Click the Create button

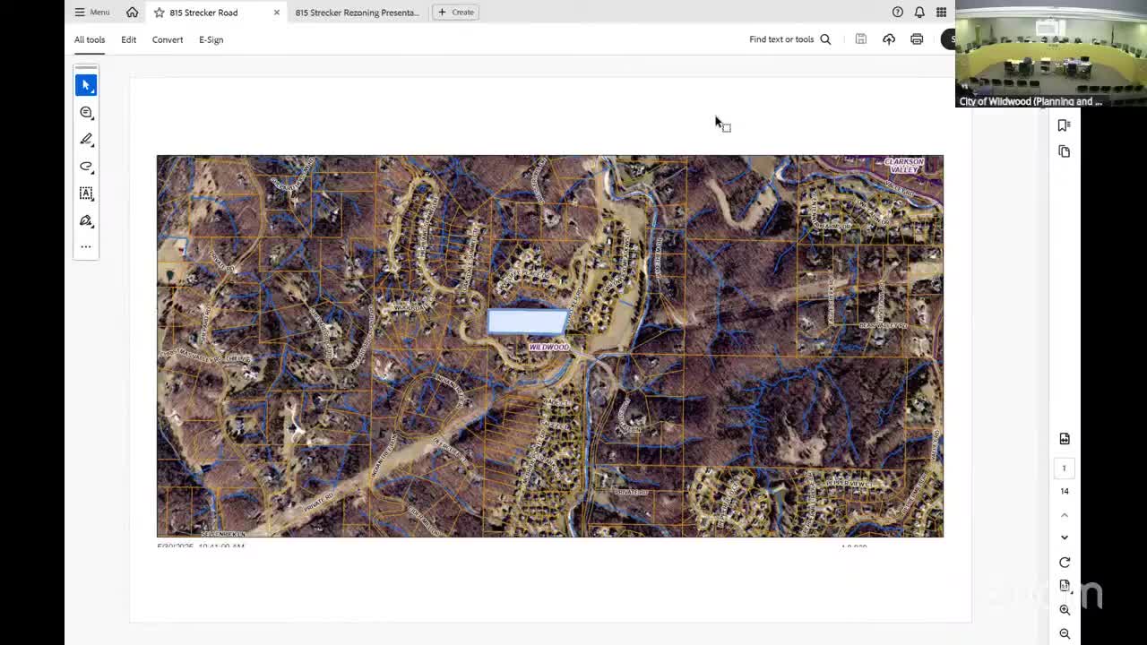point(456,13)
